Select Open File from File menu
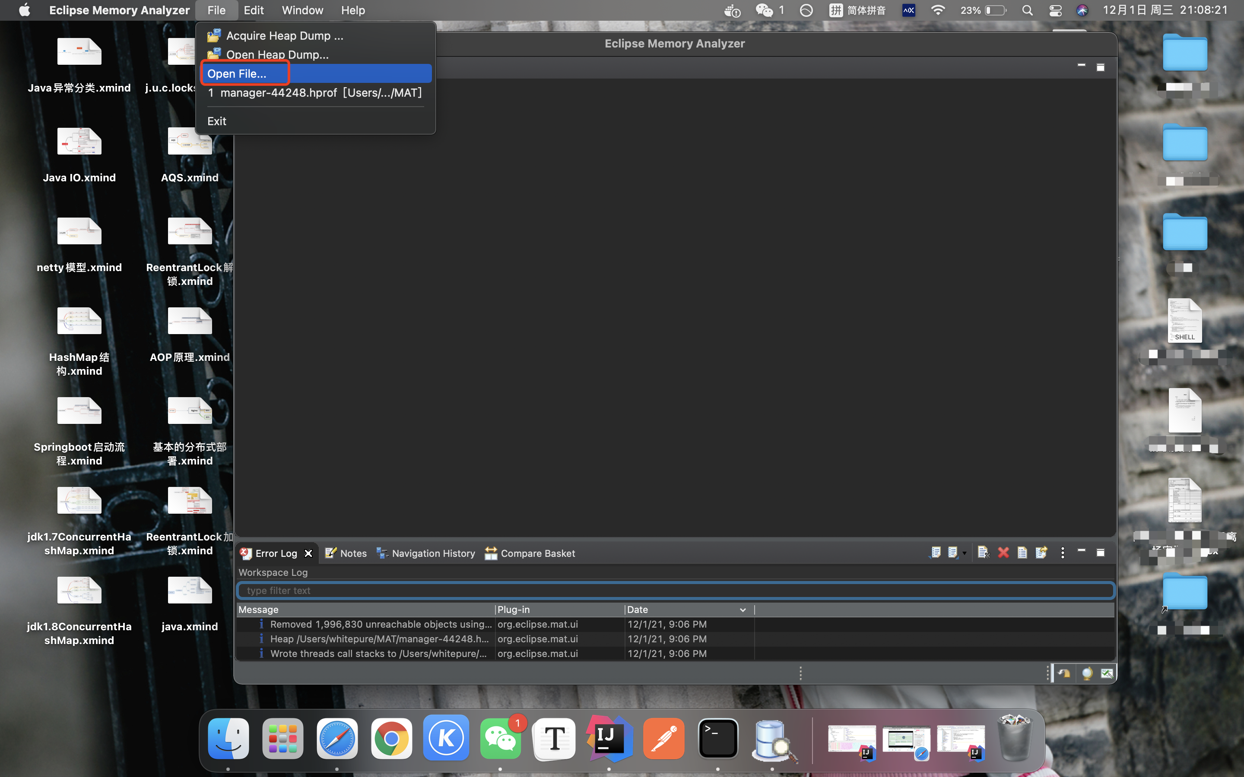 [235, 73]
